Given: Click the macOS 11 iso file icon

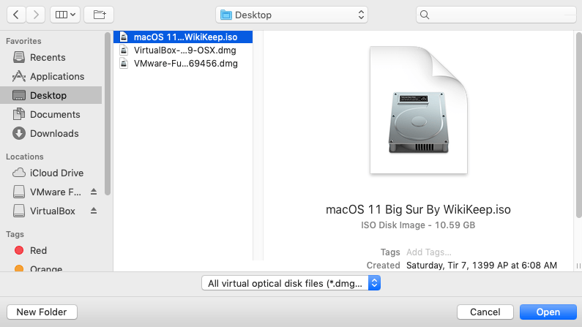Looking at the screenshot, I should click(x=124, y=37).
